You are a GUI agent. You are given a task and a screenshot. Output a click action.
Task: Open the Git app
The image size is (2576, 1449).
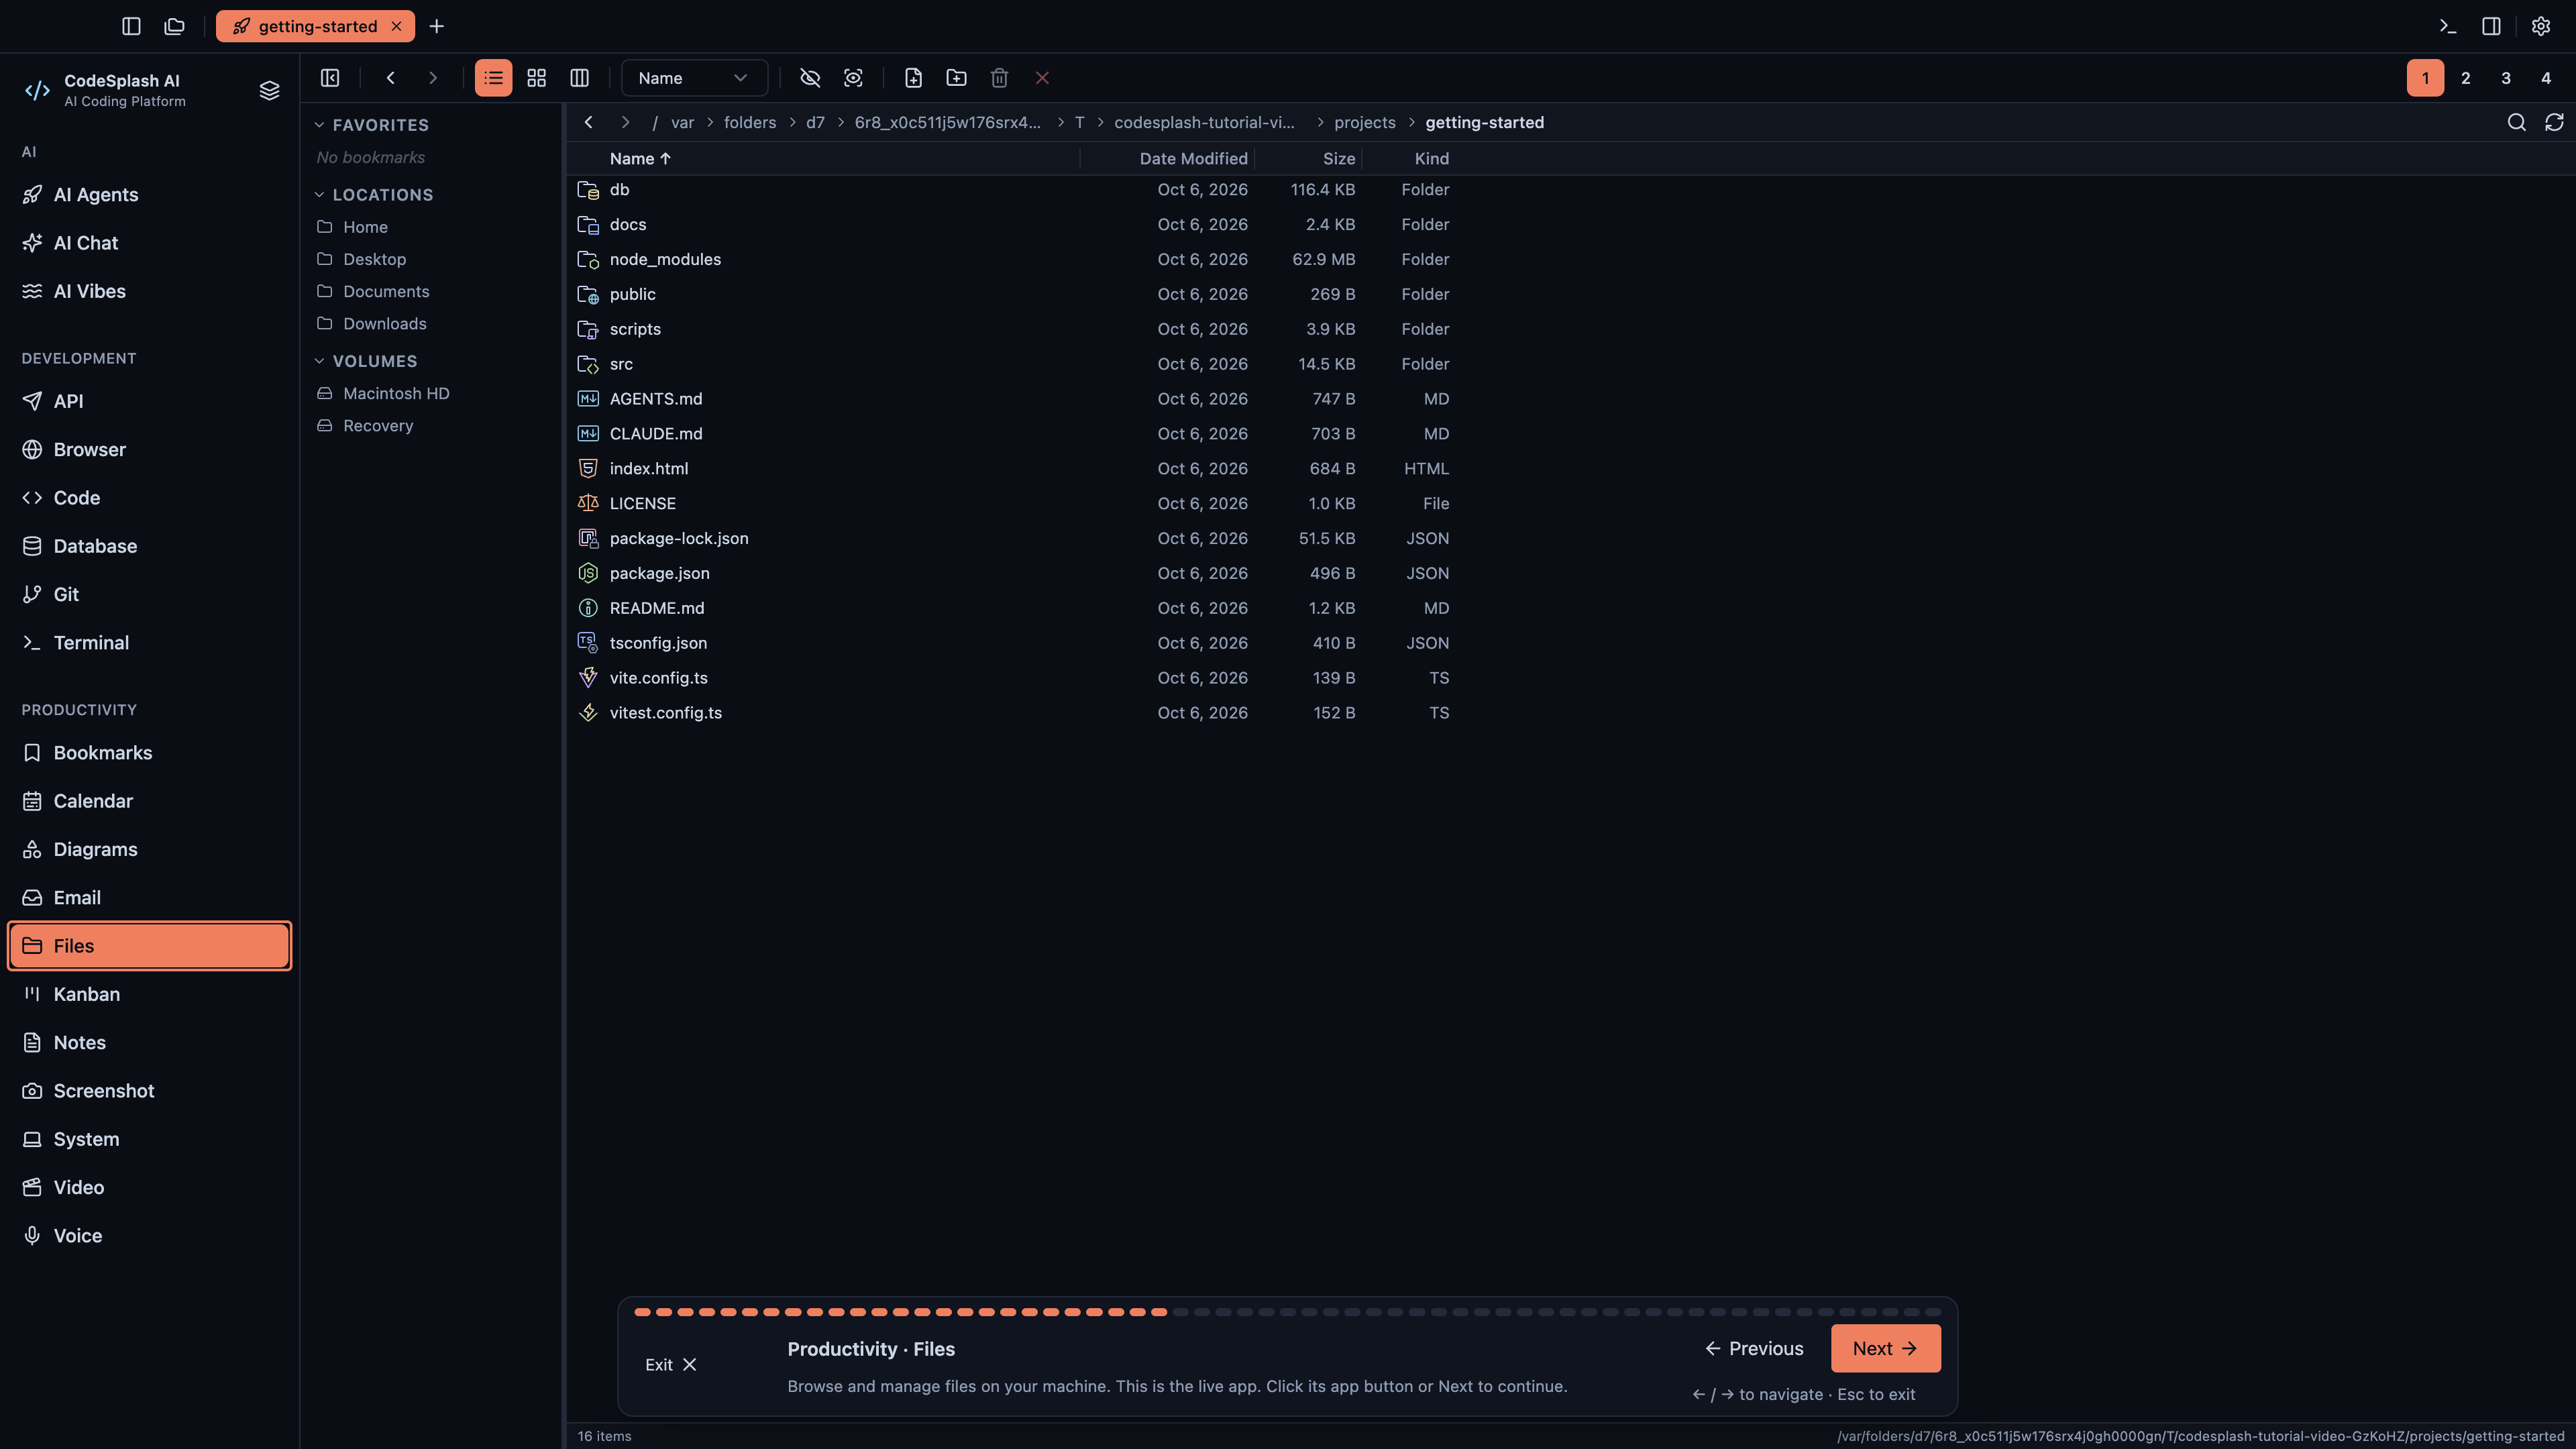point(149,594)
